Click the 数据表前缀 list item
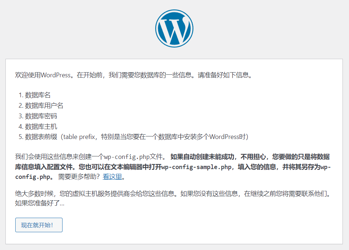The width and height of the screenshot is (349, 250). [x=41, y=137]
